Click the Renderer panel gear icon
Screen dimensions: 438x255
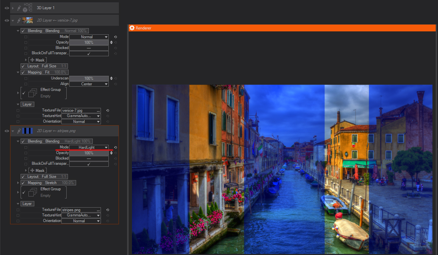click(132, 28)
